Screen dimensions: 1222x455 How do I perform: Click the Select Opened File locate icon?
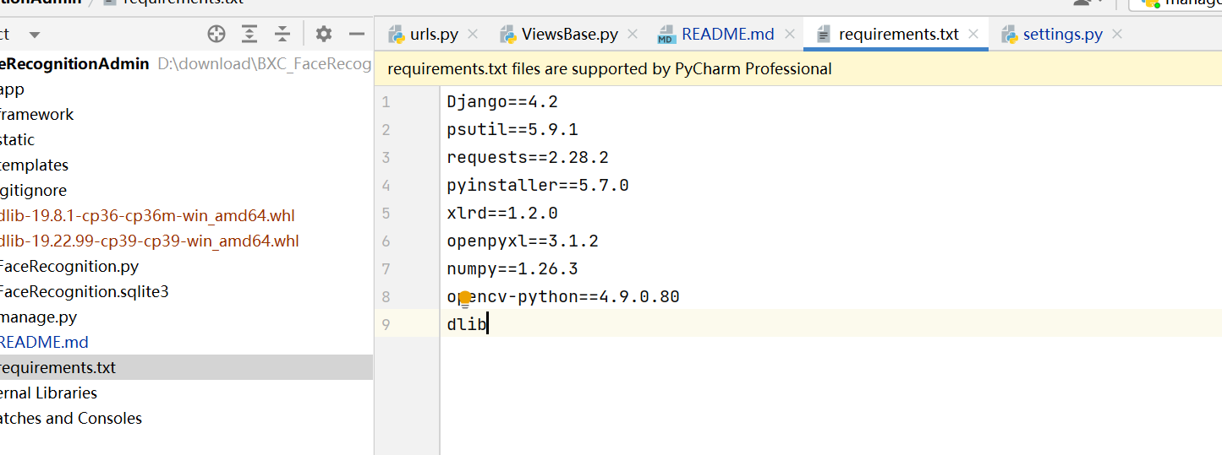click(x=216, y=34)
